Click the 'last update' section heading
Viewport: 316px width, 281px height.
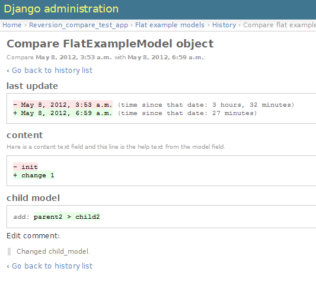[32, 86]
